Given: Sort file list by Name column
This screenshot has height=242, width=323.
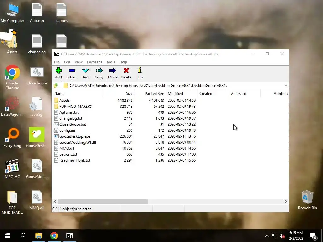Looking at the screenshot, I should click(78, 93).
